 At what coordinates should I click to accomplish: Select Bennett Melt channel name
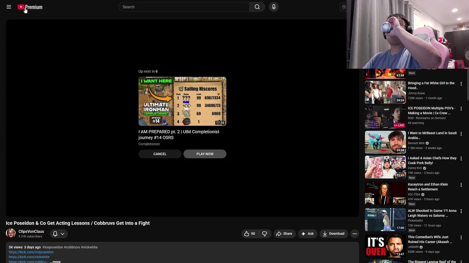(416, 143)
